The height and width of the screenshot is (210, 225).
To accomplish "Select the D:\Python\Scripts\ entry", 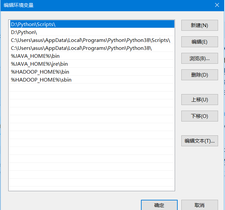I will [x=92, y=24].
